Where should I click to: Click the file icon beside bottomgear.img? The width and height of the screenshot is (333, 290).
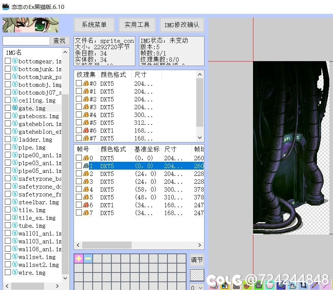coord(15,61)
